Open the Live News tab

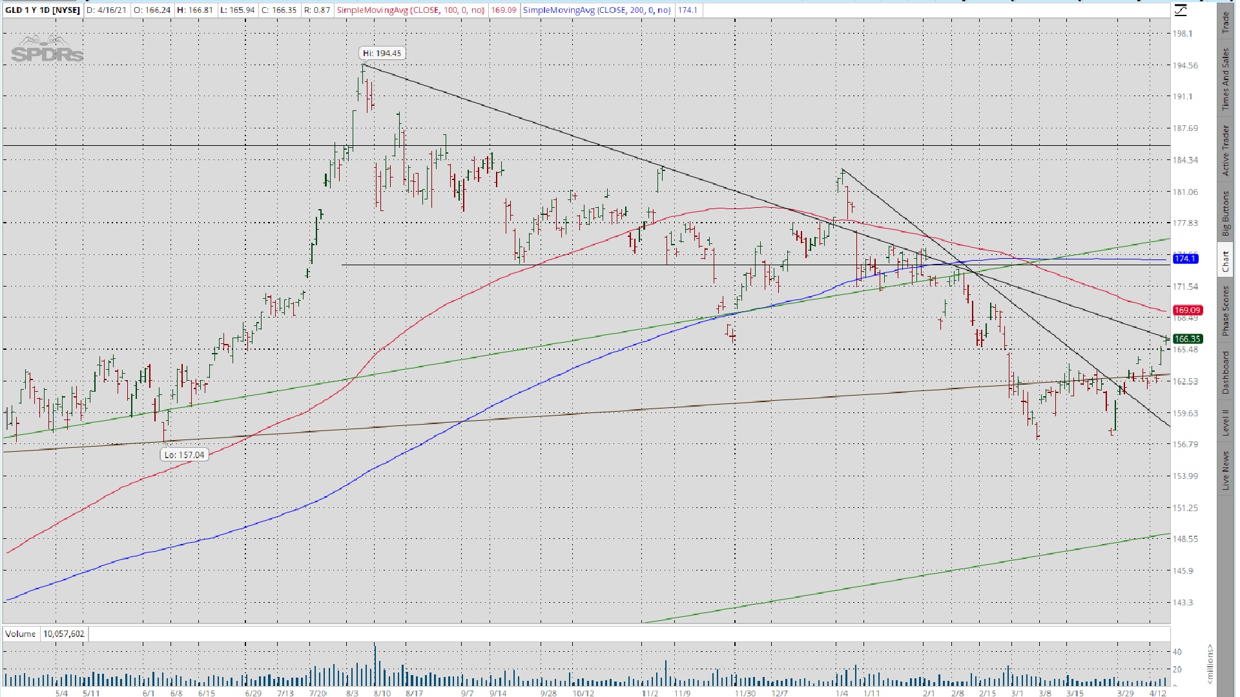pos(1225,470)
